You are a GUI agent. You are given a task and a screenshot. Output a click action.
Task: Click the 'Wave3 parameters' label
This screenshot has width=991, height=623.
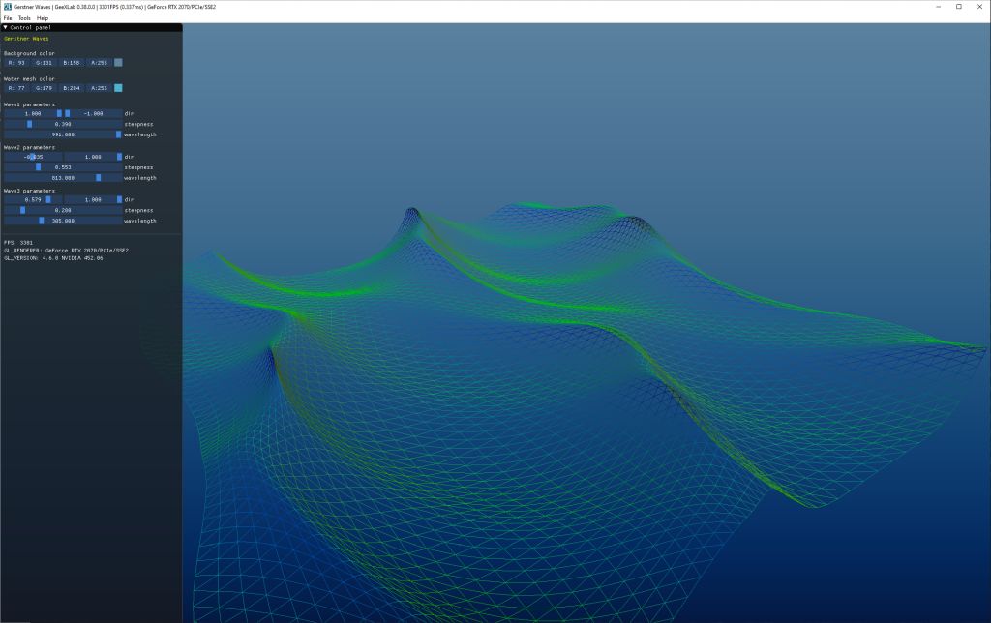click(29, 191)
